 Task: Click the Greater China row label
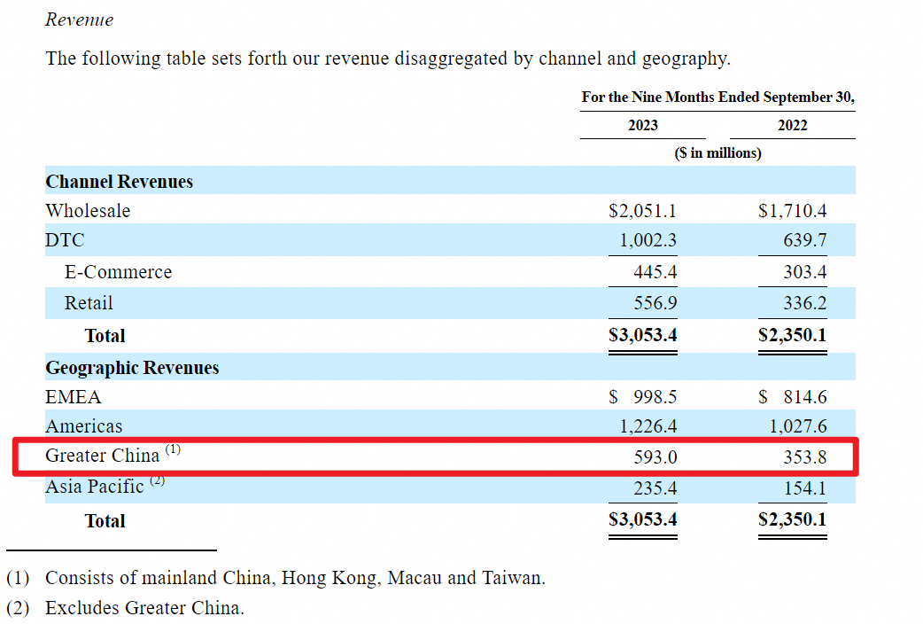point(102,456)
